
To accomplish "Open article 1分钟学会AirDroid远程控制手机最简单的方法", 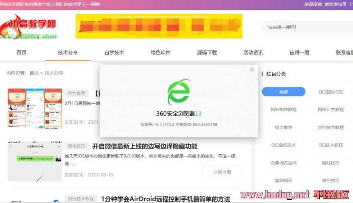I will click(165, 199).
